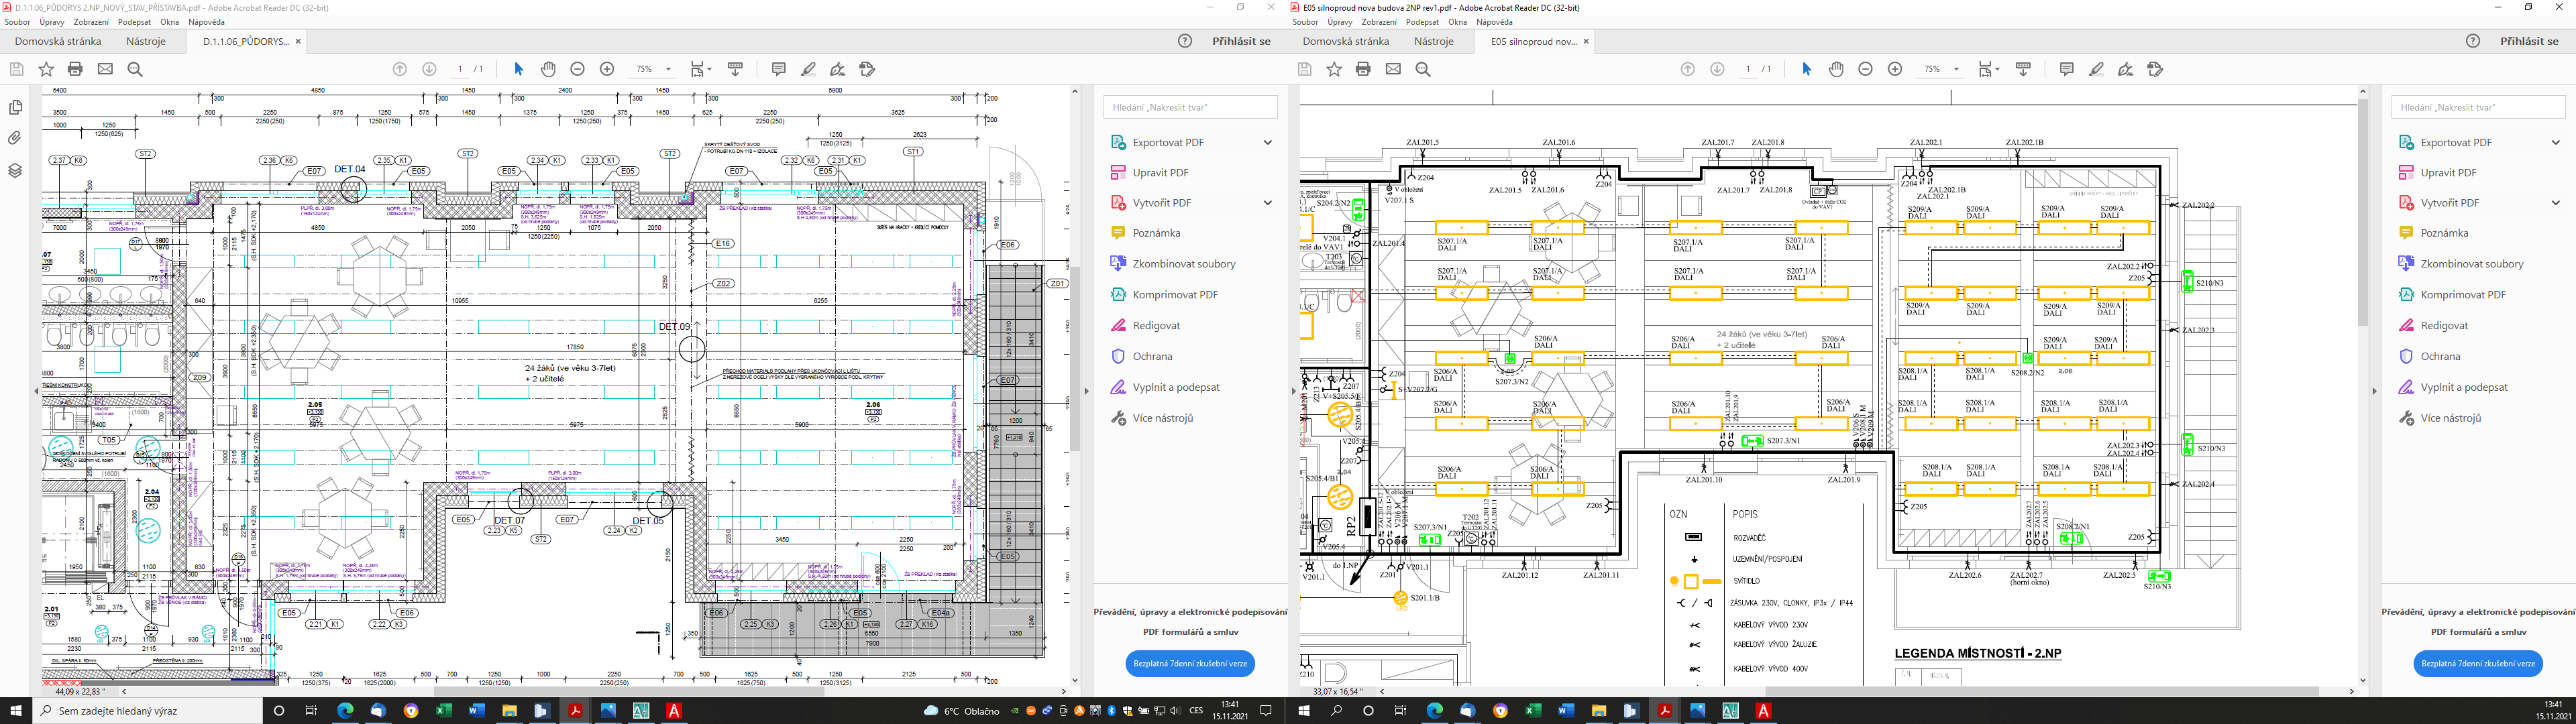2576x724 pixels.
Task: Click zoom in plus icon in D.1.1.06 window
Action: [x=607, y=69]
